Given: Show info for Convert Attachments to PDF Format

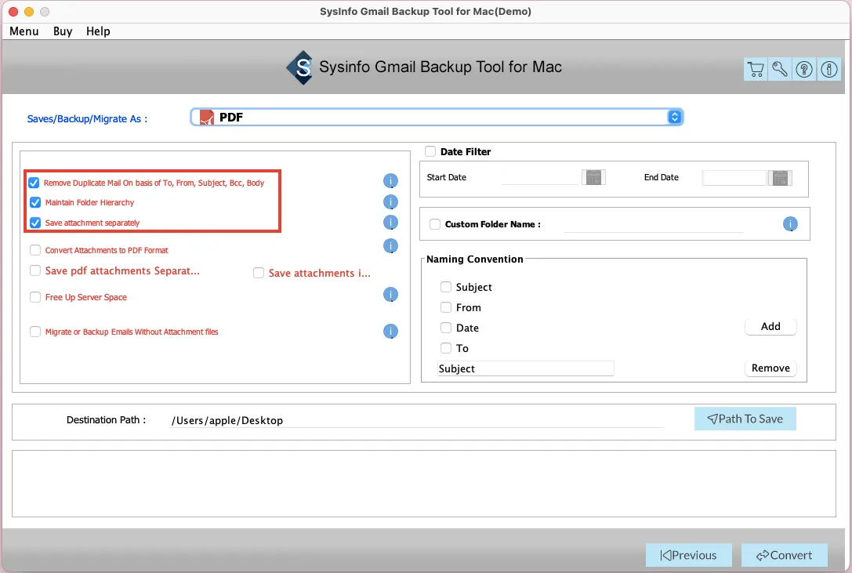Looking at the screenshot, I should pos(390,245).
